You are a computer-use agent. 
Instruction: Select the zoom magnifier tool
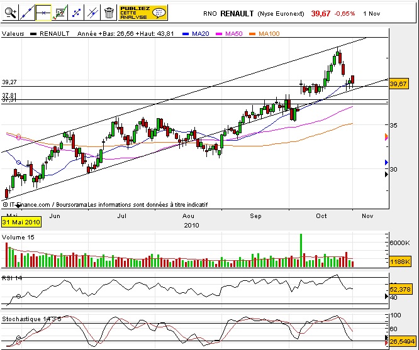pos(11,13)
